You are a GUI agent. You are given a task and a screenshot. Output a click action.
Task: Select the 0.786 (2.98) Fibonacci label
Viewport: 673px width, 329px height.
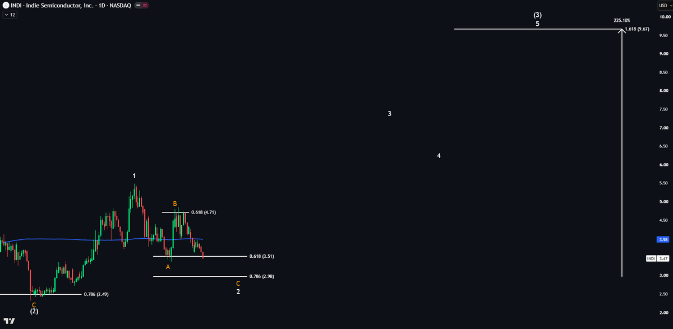(x=262, y=276)
